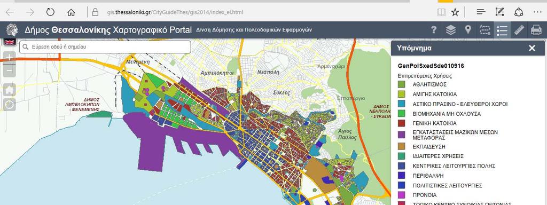The image size is (547, 205).
Task: Click the compass locate button on map
Action: (x=10, y=105)
